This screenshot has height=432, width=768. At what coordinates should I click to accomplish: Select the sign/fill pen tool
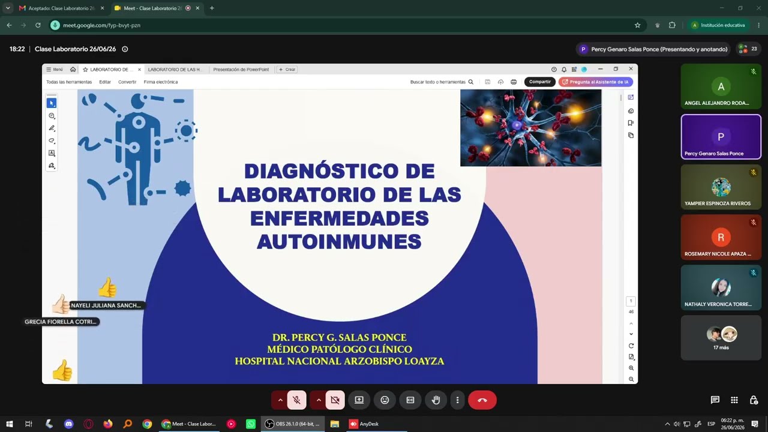[52, 166]
